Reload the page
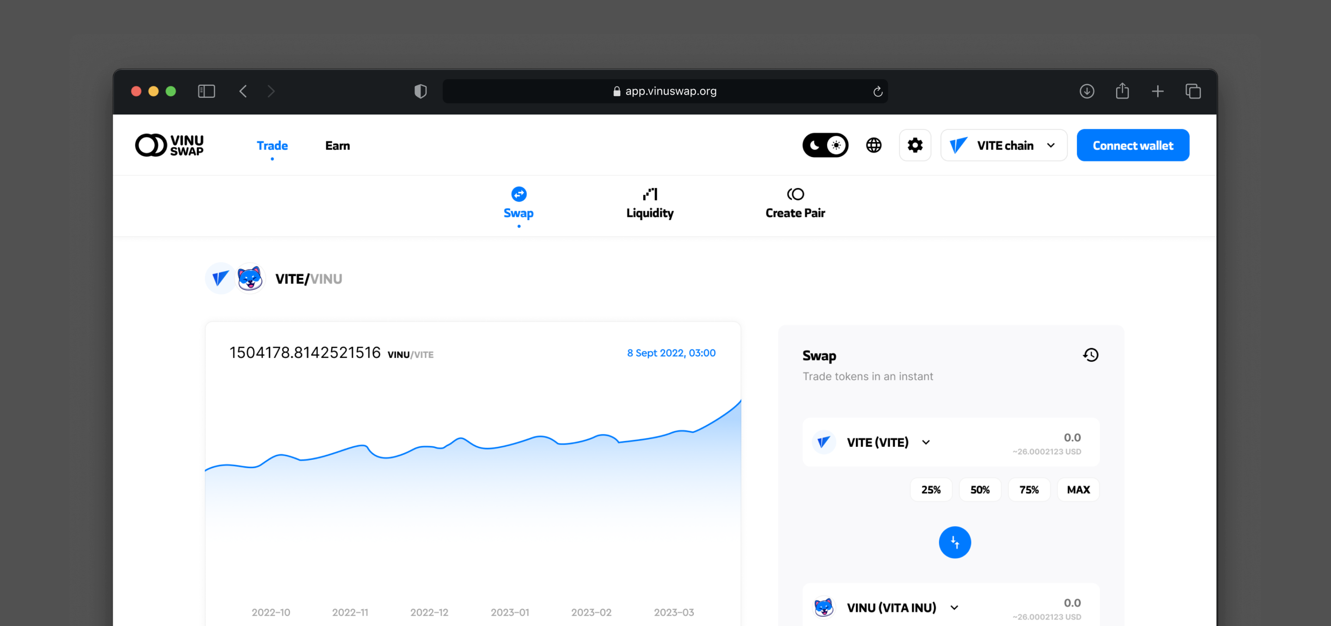 [x=877, y=91]
